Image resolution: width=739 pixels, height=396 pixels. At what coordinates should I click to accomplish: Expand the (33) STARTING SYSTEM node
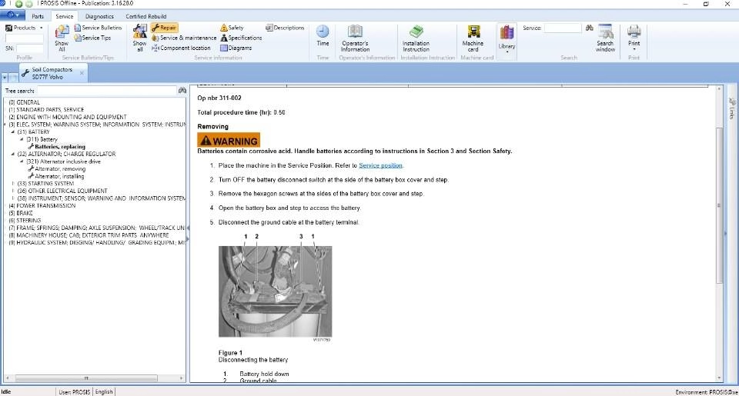click(x=13, y=184)
